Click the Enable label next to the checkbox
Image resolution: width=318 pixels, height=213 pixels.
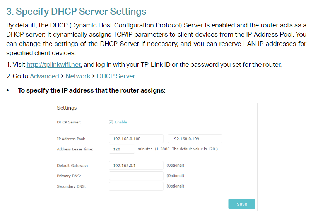coord(121,122)
